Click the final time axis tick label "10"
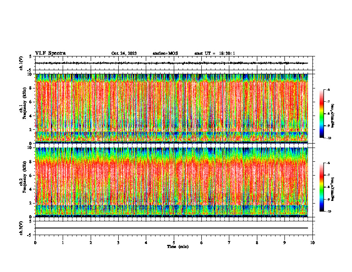Screen dimensions: 352x272 pos(312,243)
